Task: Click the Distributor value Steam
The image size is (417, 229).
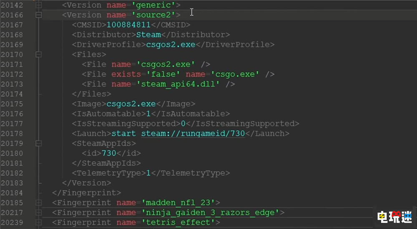Action: 149,35
